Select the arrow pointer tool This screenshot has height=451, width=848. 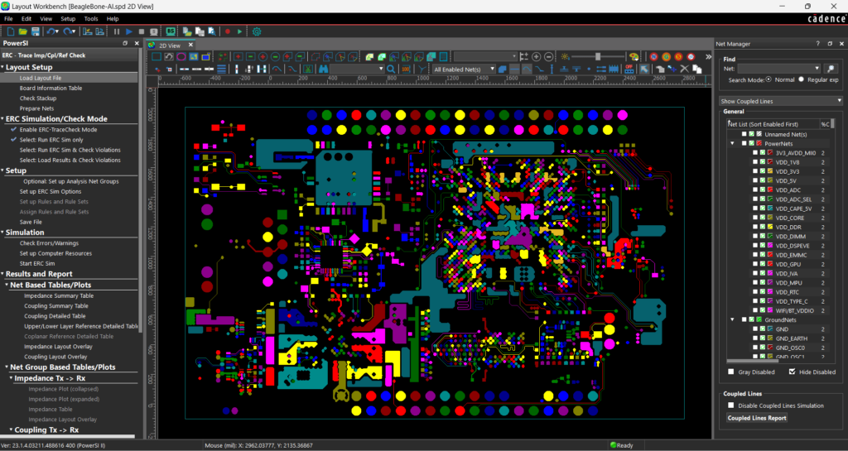[x=644, y=70]
